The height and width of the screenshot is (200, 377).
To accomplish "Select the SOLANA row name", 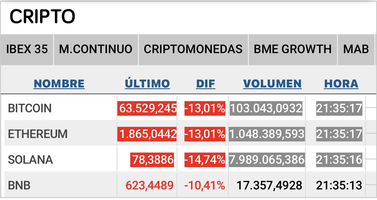I will tap(30, 160).
